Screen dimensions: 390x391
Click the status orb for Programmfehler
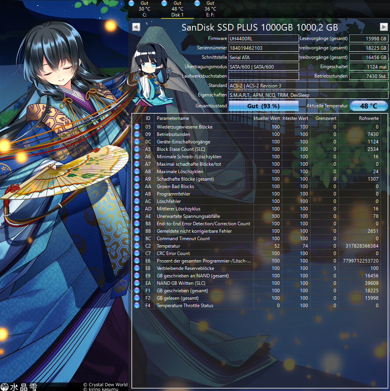137,194
